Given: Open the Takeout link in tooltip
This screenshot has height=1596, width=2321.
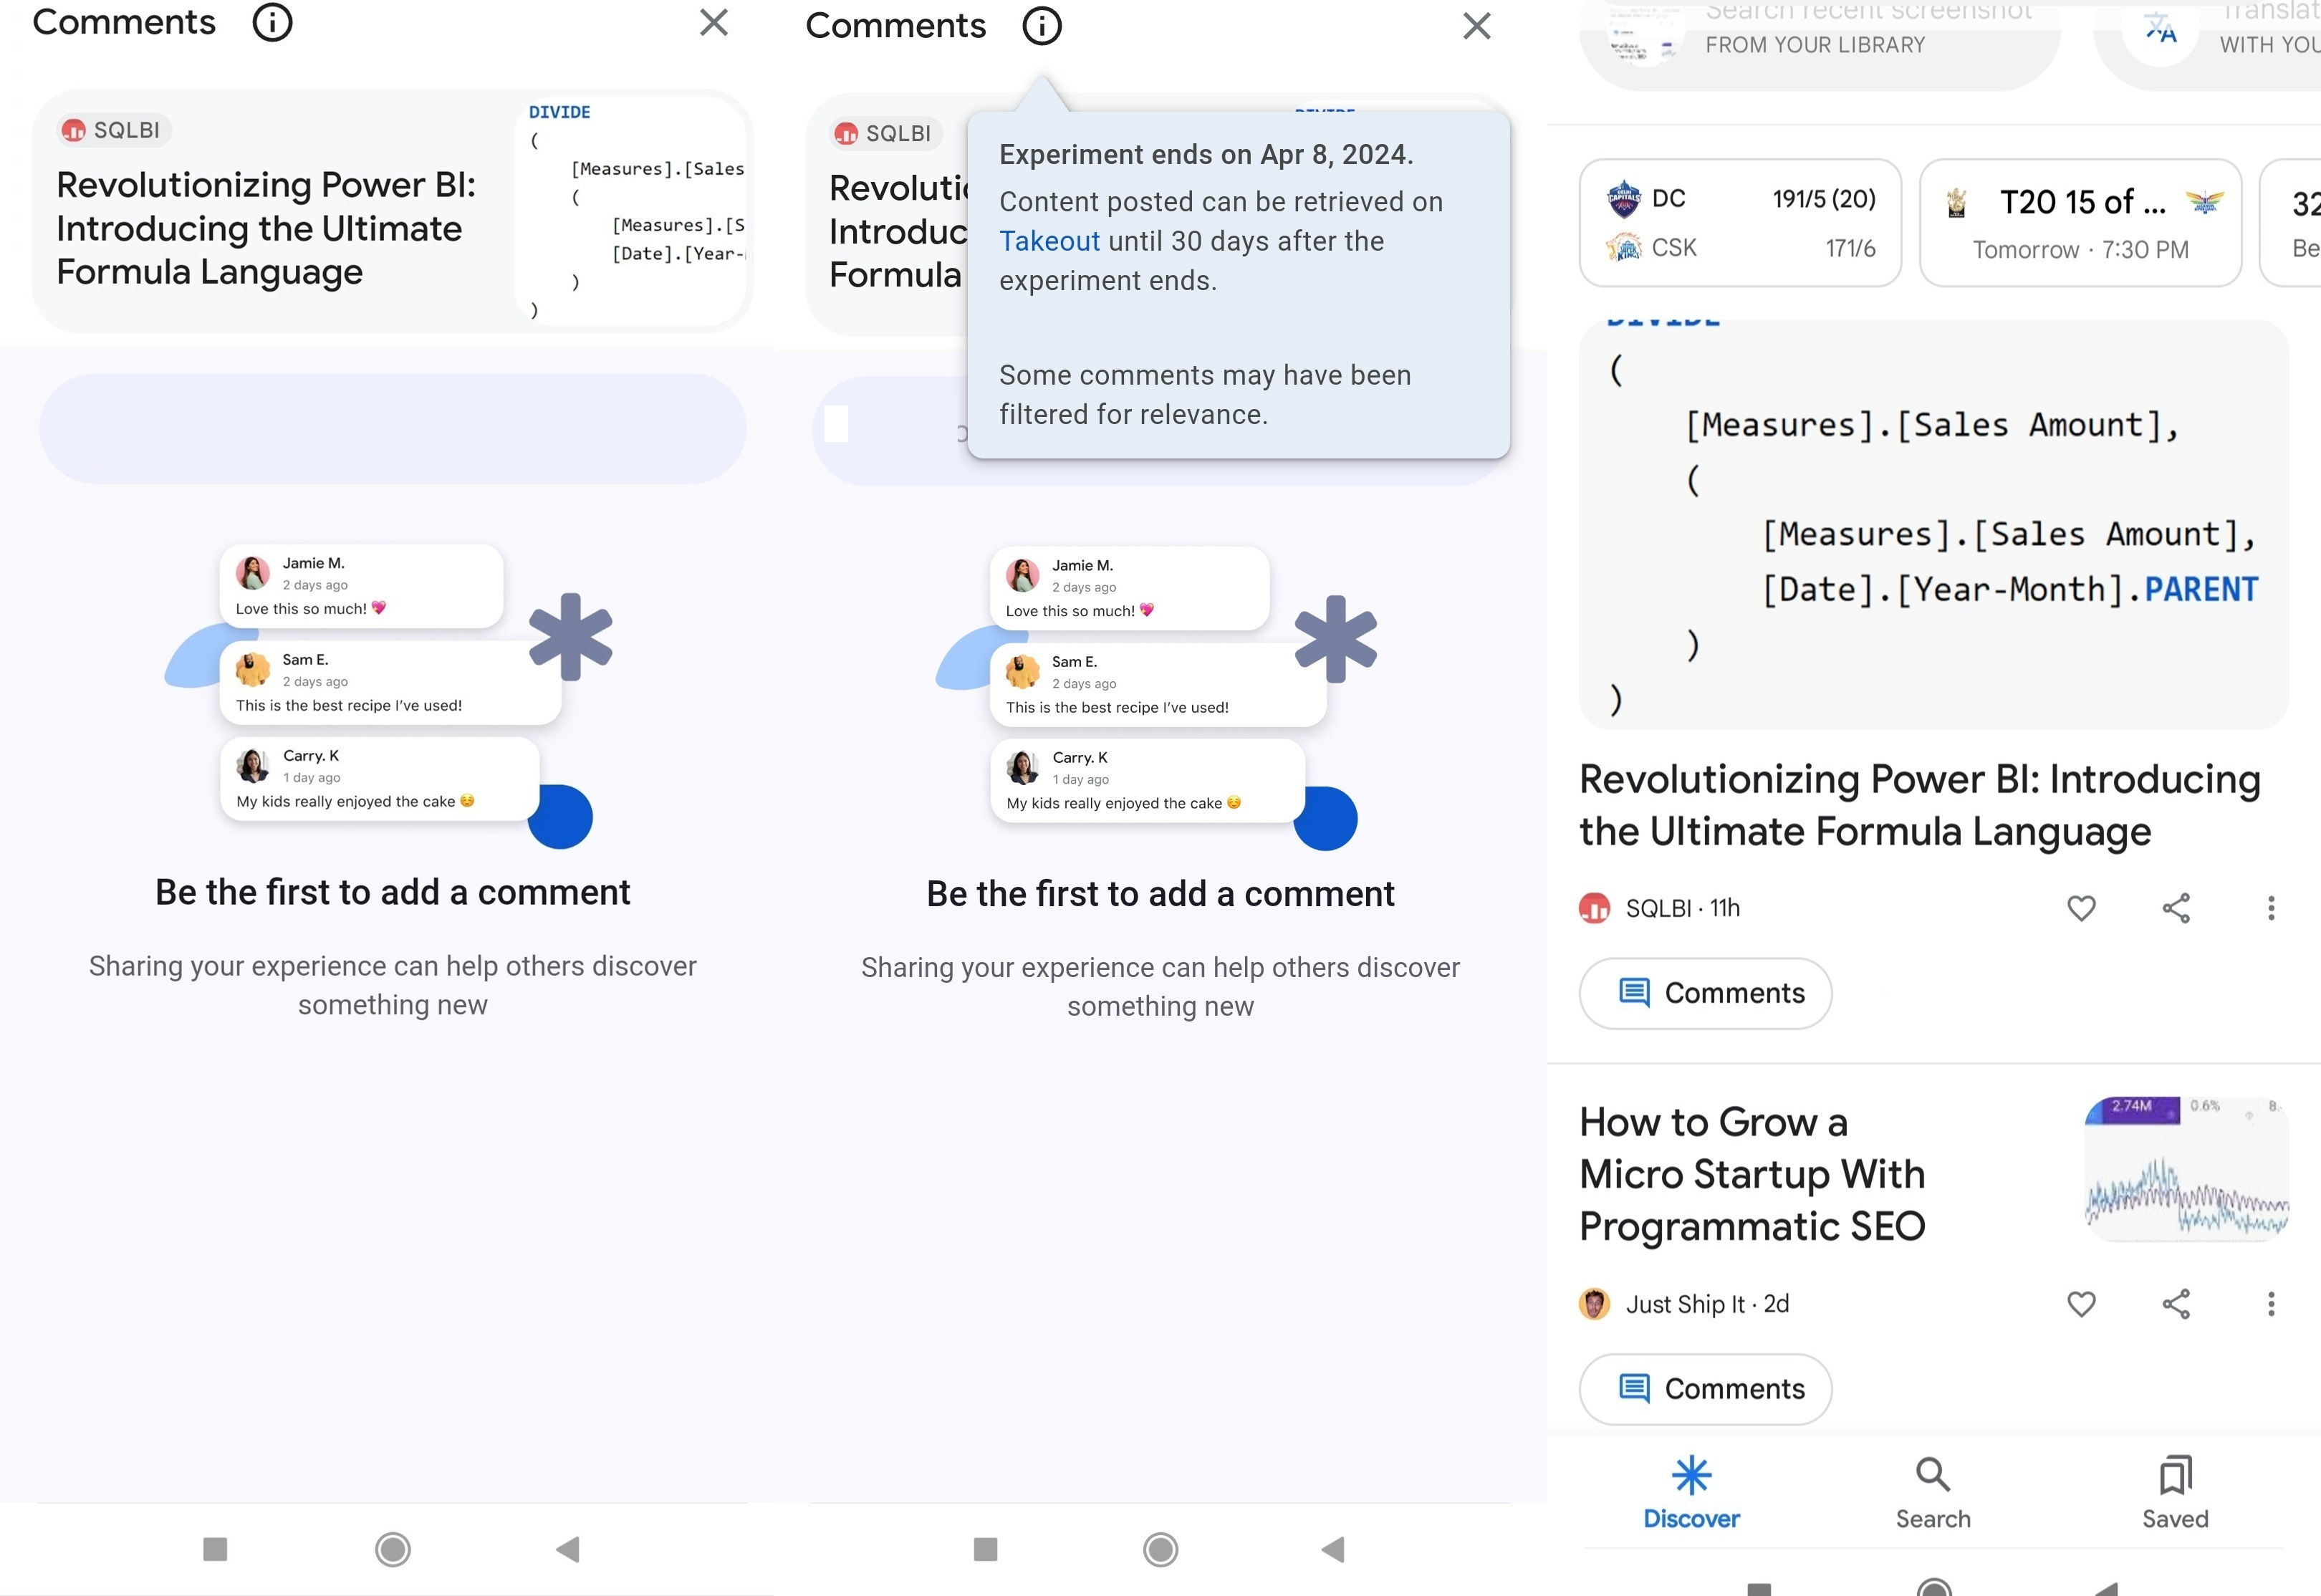Looking at the screenshot, I should pos(1049,241).
